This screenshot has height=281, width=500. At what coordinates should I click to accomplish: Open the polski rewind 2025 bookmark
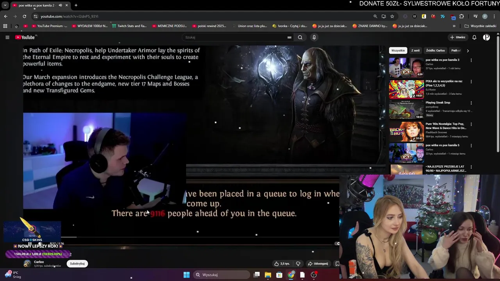point(209,26)
